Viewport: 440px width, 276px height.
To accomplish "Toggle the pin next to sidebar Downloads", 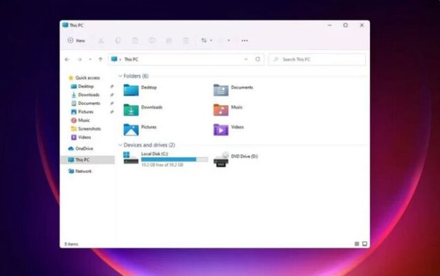I will click(112, 95).
